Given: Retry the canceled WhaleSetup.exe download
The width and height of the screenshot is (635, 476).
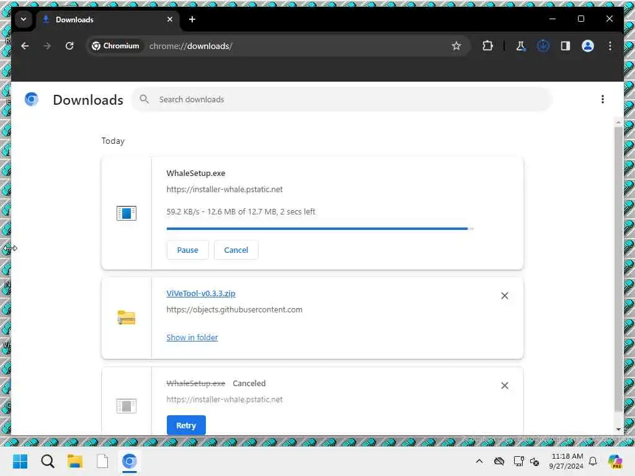Looking at the screenshot, I should pos(186,425).
